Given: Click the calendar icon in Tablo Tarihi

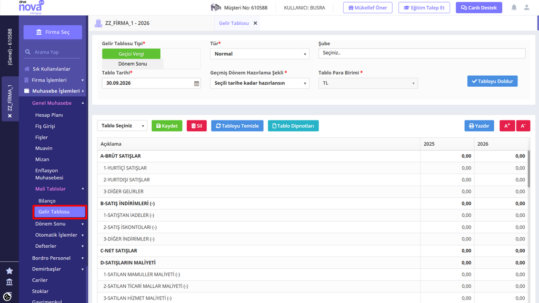Looking at the screenshot, I should tap(197, 84).
